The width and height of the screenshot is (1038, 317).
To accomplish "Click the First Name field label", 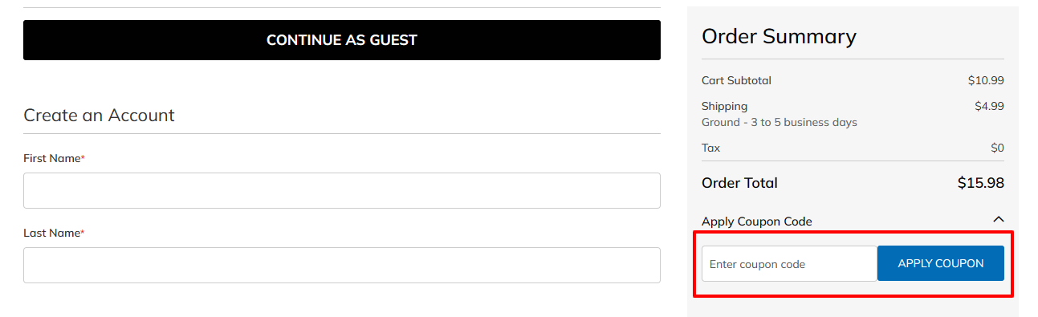I will (54, 159).
